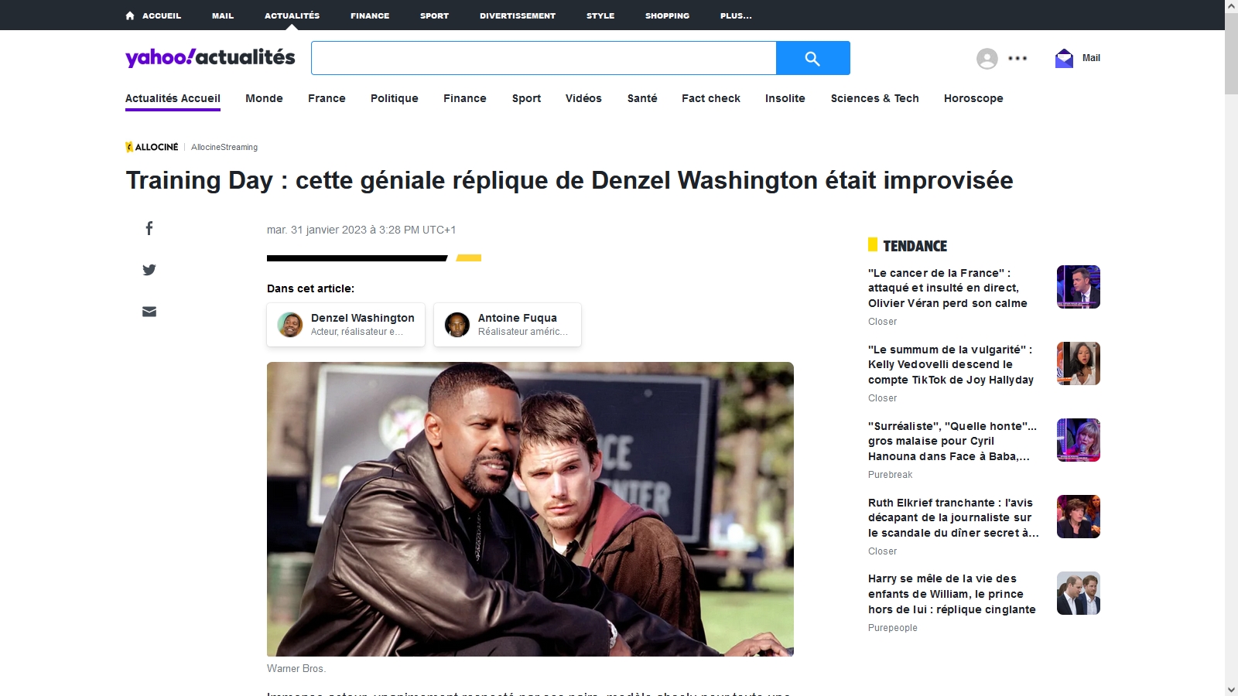
Task: Open the Ruth Elkrief trending headline
Action: coord(952,517)
